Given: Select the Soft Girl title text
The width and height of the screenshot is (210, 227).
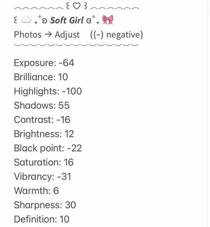Looking at the screenshot, I should pos(67,20).
